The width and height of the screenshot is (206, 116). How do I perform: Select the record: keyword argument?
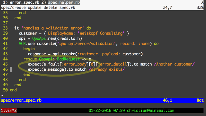[x=128, y=44]
